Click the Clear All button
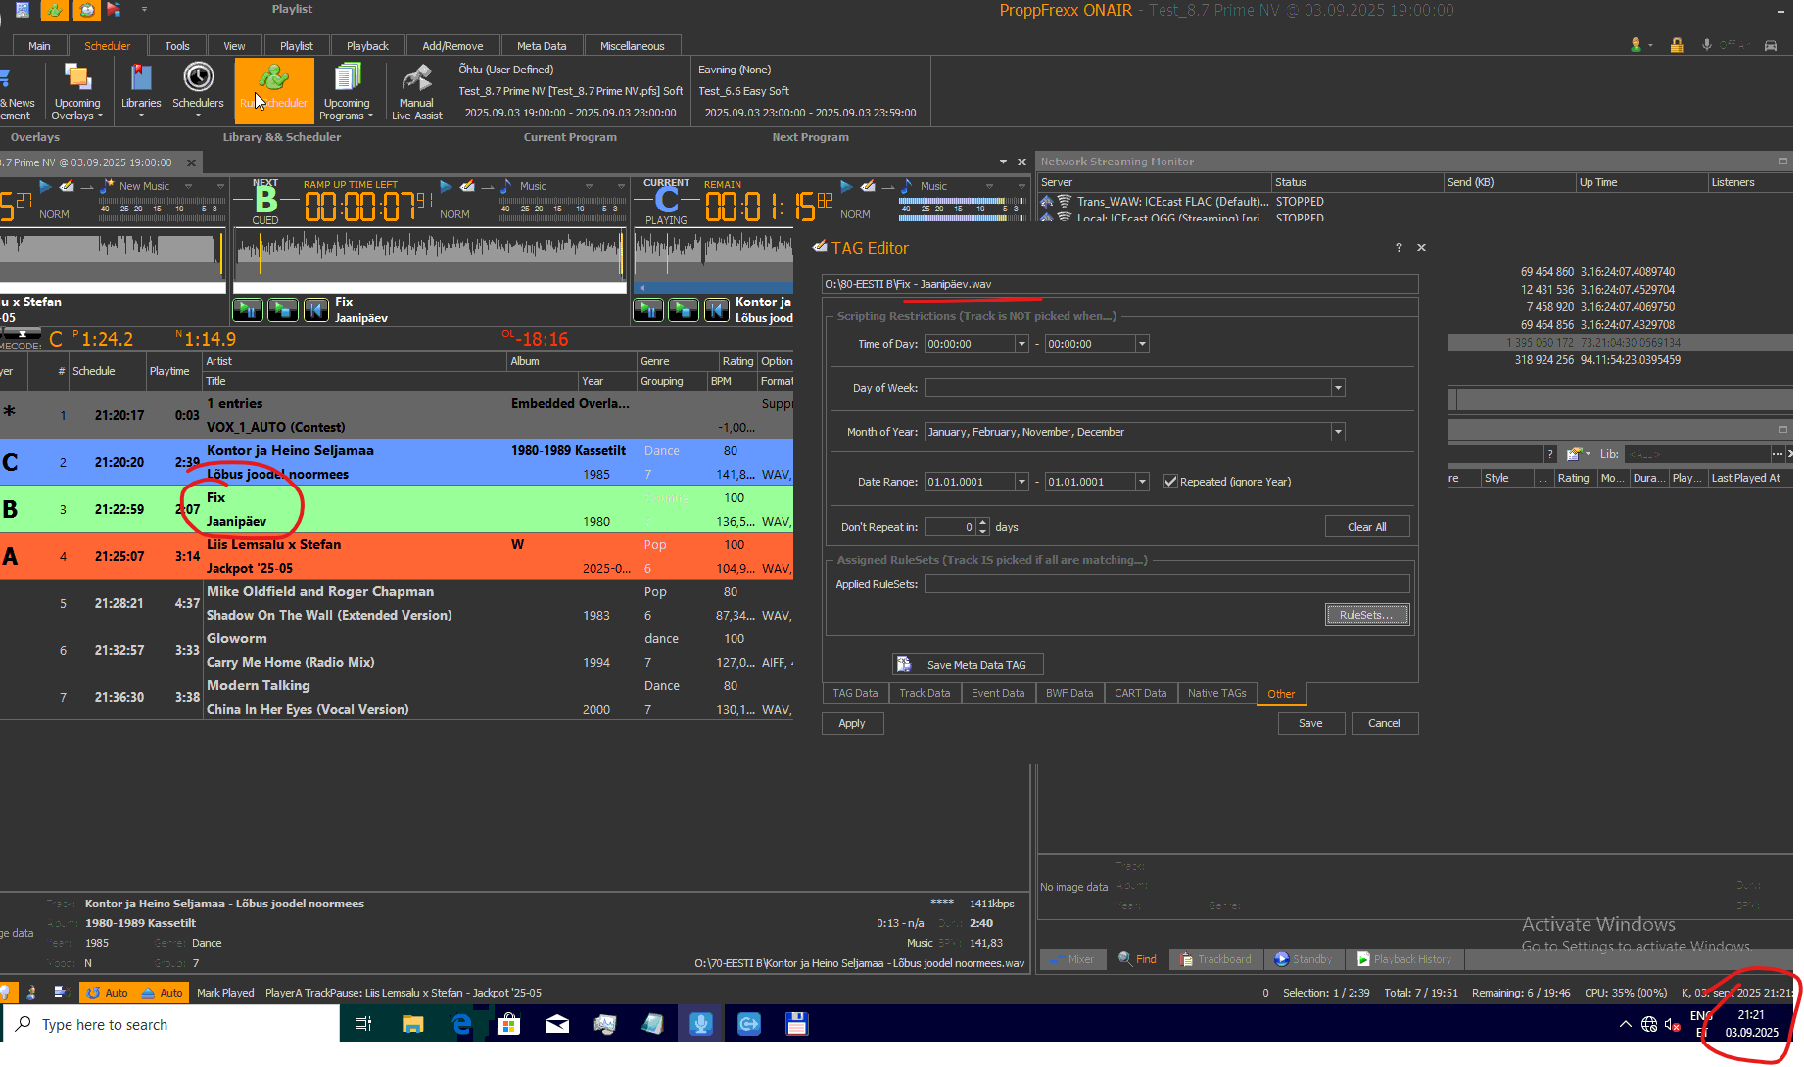The width and height of the screenshot is (1804, 1067). click(x=1366, y=527)
